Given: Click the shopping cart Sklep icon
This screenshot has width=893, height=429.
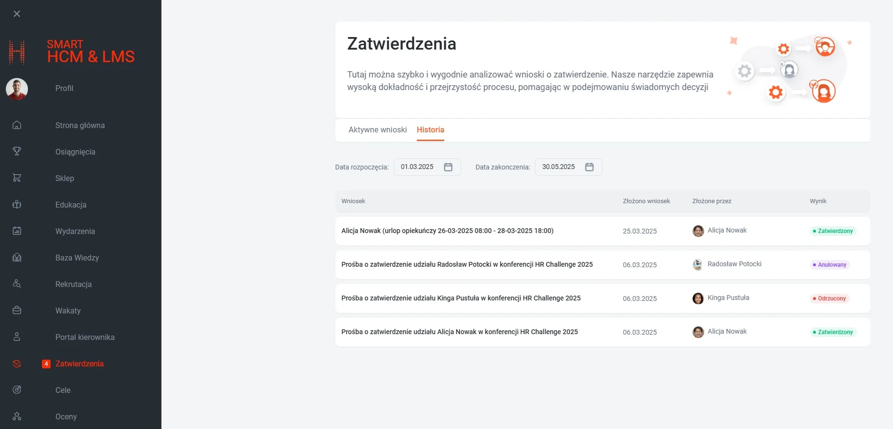Looking at the screenshot, I should (17, 178).
